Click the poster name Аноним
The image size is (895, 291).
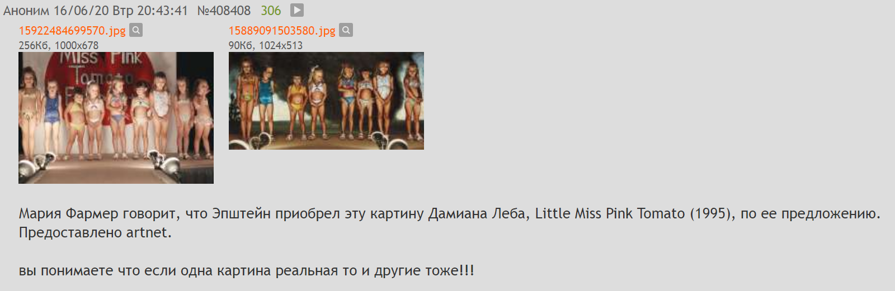click(26, 11)
